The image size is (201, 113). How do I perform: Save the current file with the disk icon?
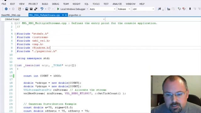[31, 9]
